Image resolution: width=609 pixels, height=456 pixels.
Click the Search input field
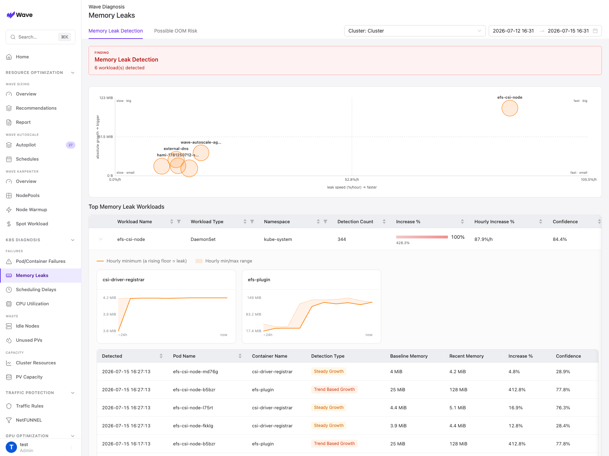tap(40, 37)
